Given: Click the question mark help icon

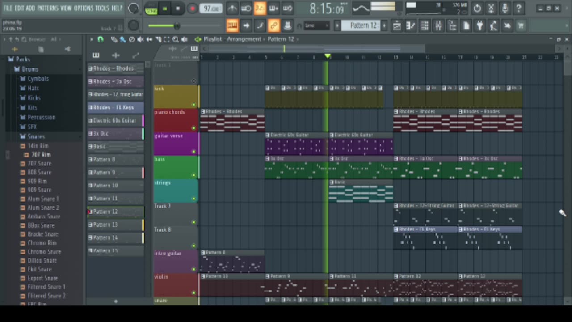Looking at the screenshot, I should click(x=518, y=8).
